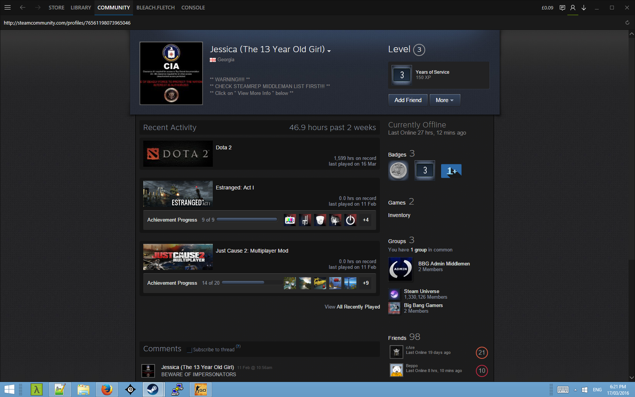This screenshot has width=635, height=397.
Task: Switch to the COMMUNITY tab
Action: pyautogui.click(x=114, y=8)
